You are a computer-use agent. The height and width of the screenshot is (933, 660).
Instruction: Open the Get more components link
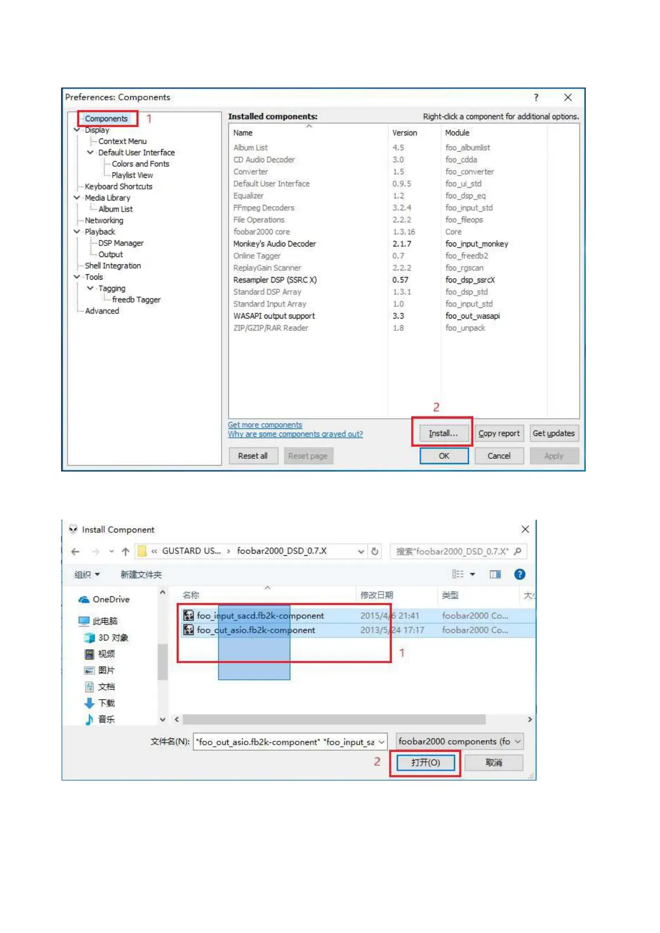pyautogui.click(x=265, y=425)
